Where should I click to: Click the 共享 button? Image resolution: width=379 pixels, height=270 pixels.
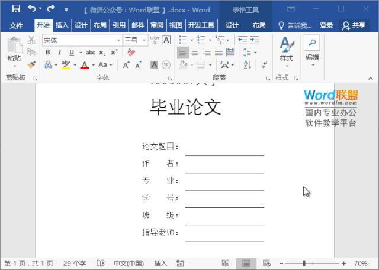click(x=354, y=25)
